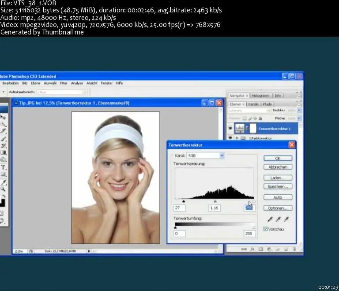Select the Gradient tool in the toolbox
Screen dimensions: 339x291
3,153
